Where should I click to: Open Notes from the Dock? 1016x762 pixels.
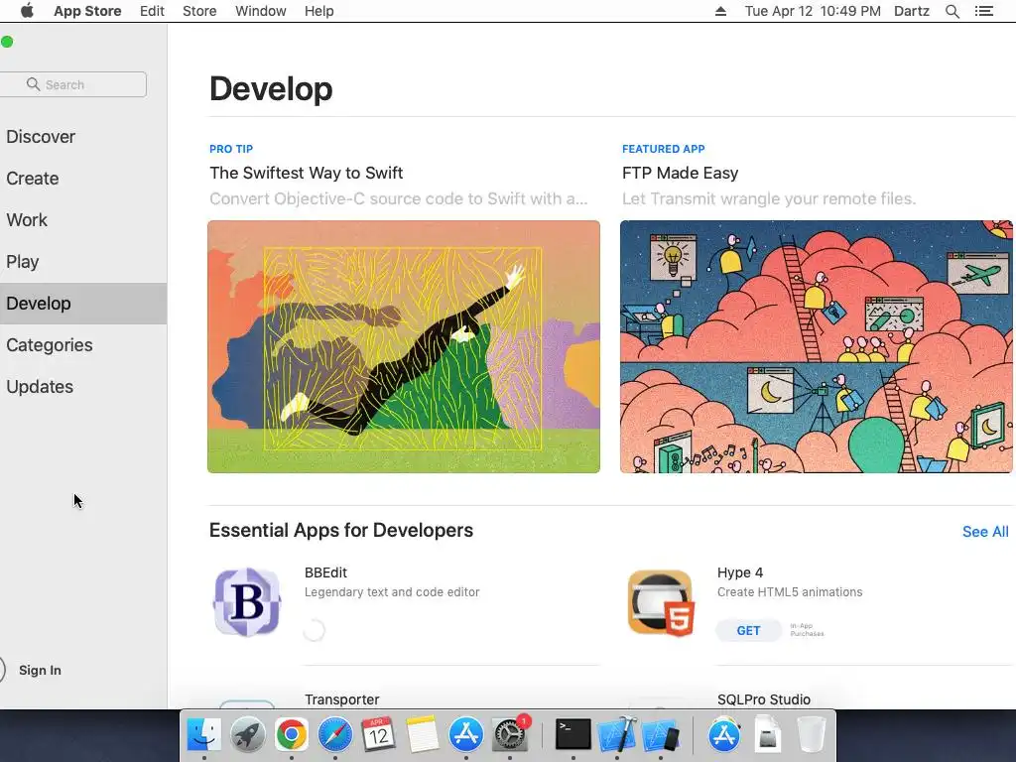422,735
